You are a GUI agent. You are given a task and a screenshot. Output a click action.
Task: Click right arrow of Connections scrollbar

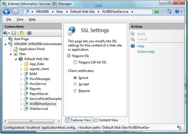pos(59,121)
